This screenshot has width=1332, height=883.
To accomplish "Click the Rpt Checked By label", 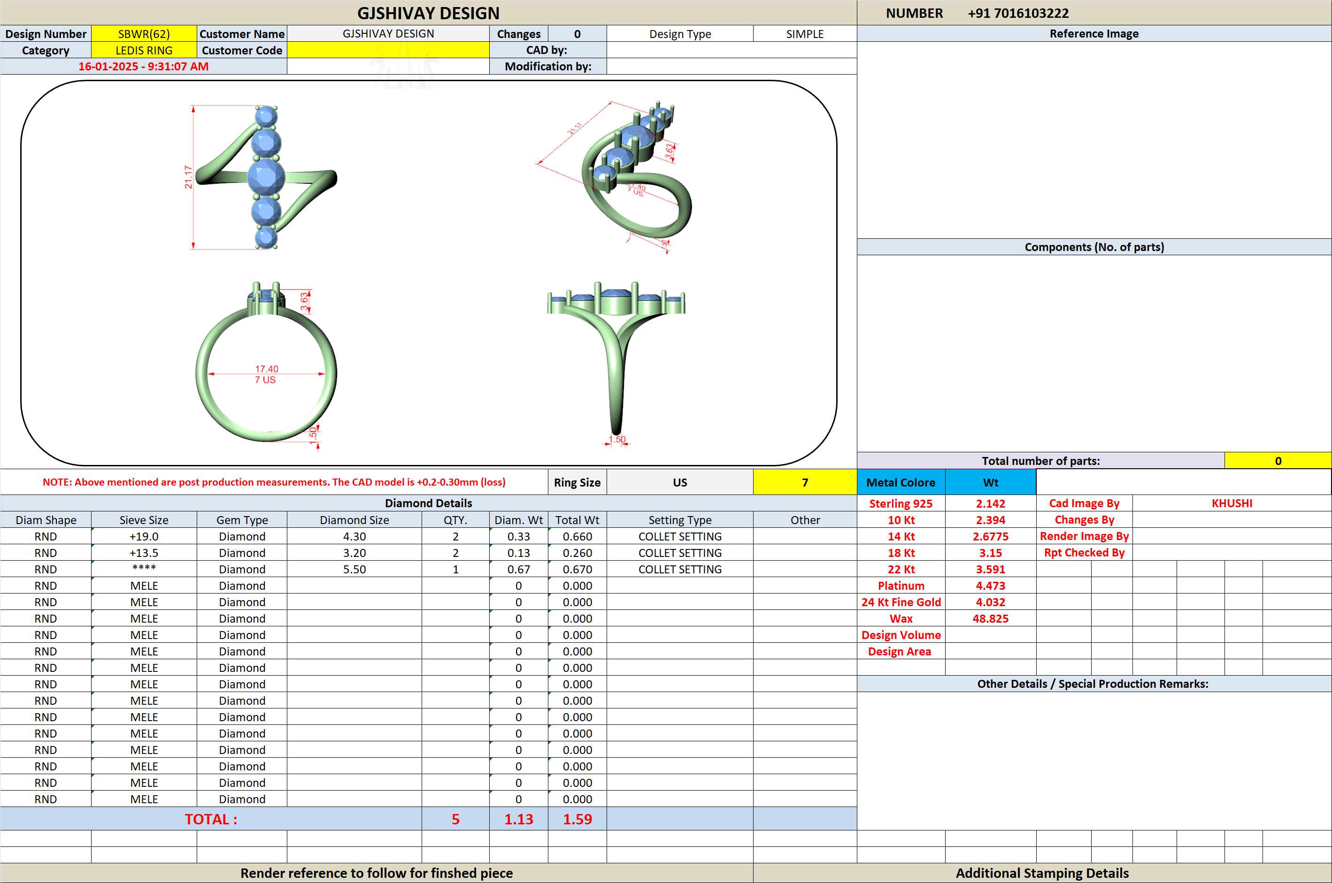I will [x=1084, y=552].
